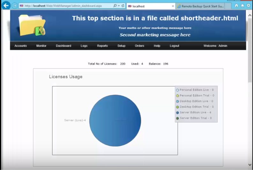Open the Setup menu
The image size is (253, 170).
121,46
